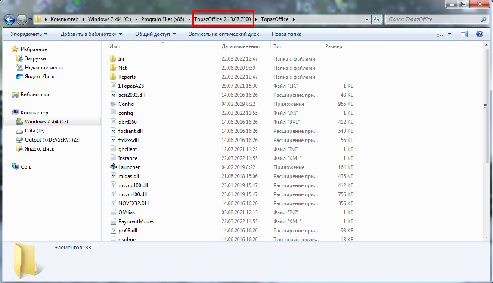493x283 pixels.
Task: Select 'Компьютер' in the navigation pane
Action: tap(34, 112)
